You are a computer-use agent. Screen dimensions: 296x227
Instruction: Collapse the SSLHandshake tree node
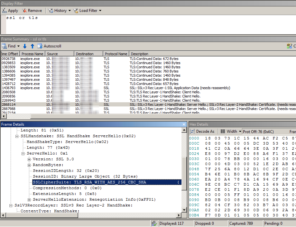click(17, 136)
